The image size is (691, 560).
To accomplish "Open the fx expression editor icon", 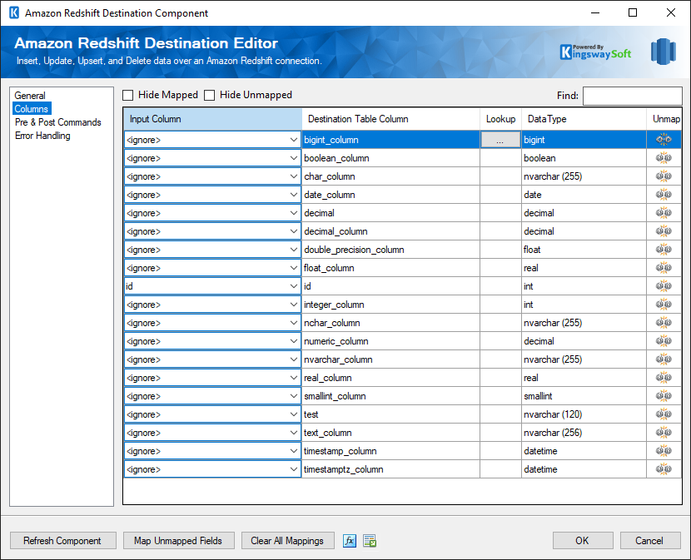I will click(350, 541).
